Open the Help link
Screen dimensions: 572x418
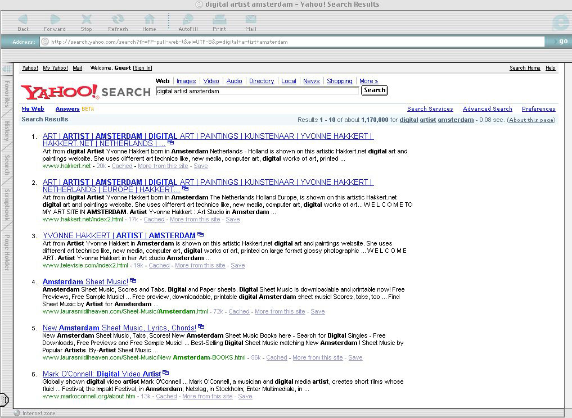(551, 68)
